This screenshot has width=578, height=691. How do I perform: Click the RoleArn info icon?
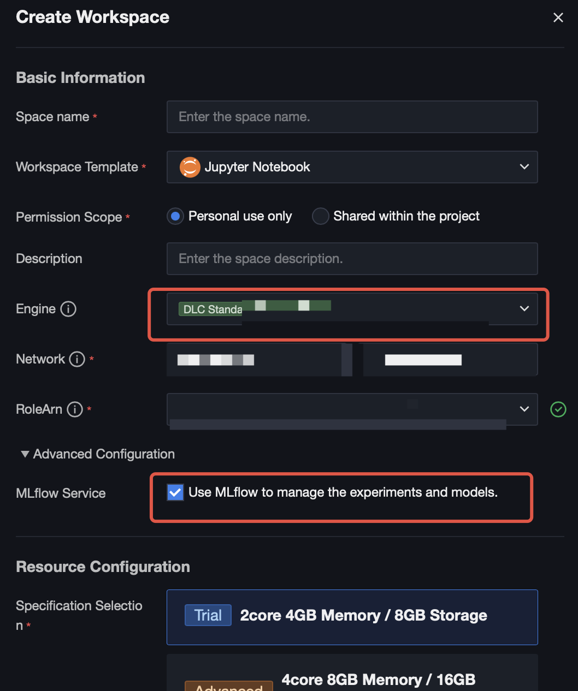pos(75,409)
